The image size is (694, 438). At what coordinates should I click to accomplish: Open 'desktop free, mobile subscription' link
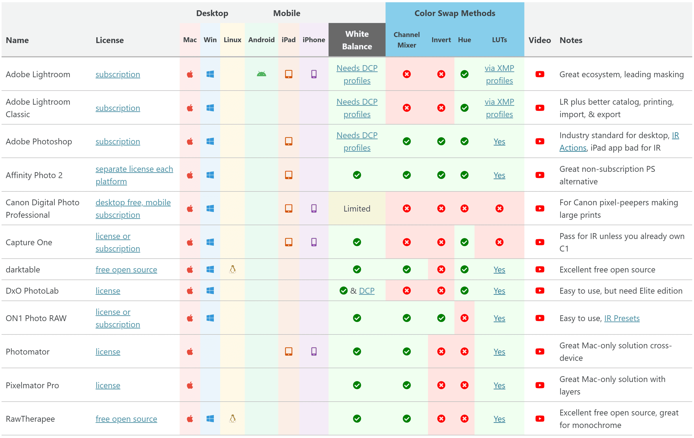pyautogui.click(x=133, y=209)
